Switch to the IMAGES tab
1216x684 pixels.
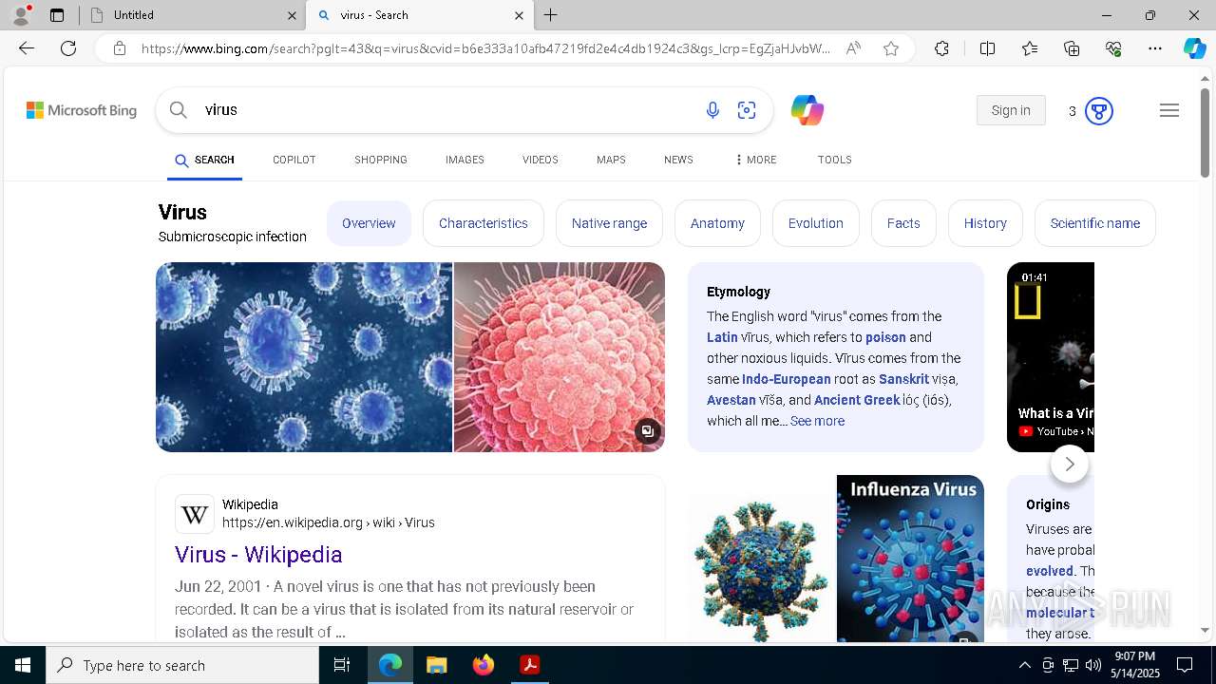[x=465, y=160]
